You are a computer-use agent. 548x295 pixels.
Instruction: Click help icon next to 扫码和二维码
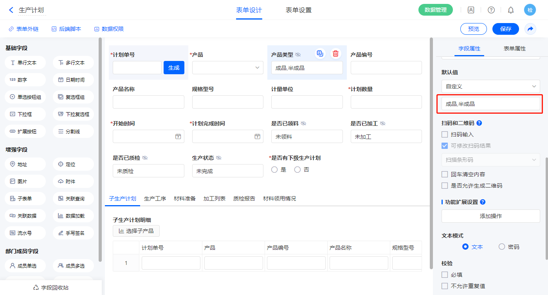(x=479, y=123)
